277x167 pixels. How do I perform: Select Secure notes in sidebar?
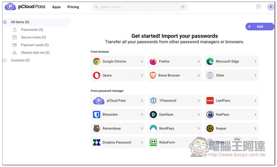tap(34, 37)
